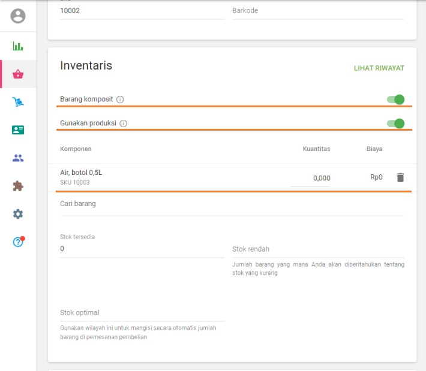Edit the Kuantitas field showing 0,000
Viewport: 426px width, 371px height.
tap(311, 178)
